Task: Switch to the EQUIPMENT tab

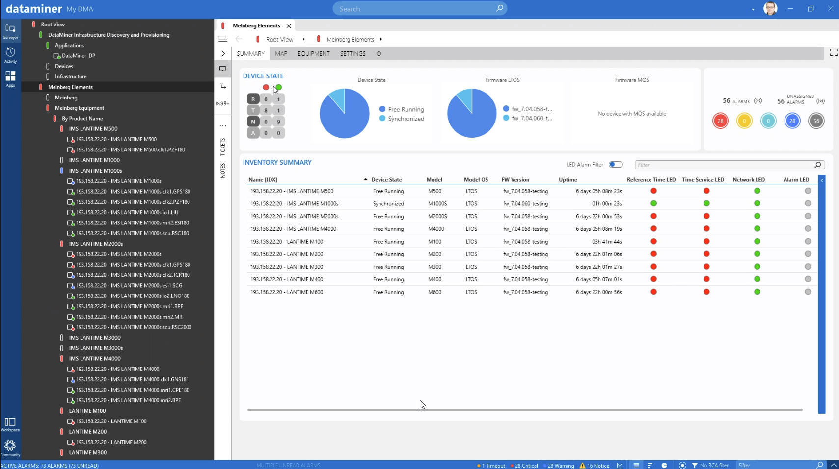Action: click(x=314, y=54)
